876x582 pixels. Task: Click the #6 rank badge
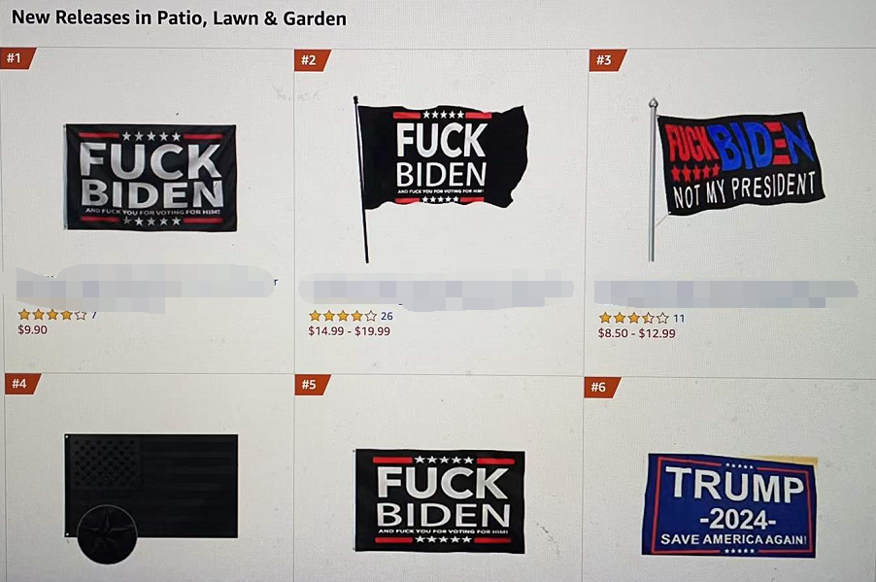(x=602, y=387)
